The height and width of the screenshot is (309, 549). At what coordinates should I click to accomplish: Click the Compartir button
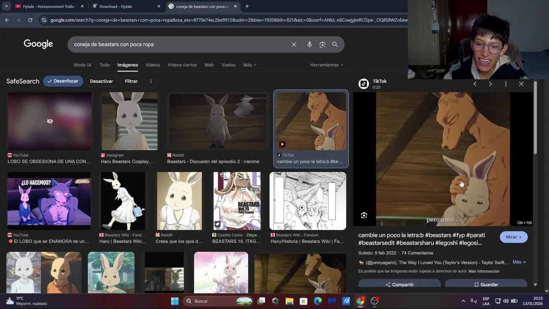click(x=399, y=284)
